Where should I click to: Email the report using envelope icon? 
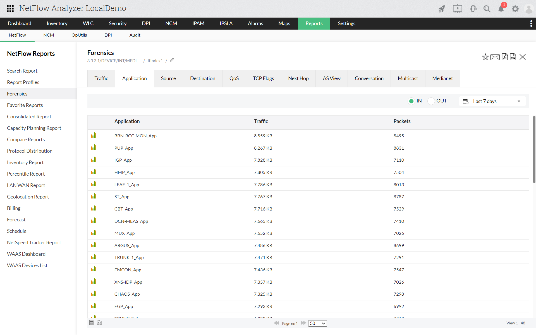[495, 57]
